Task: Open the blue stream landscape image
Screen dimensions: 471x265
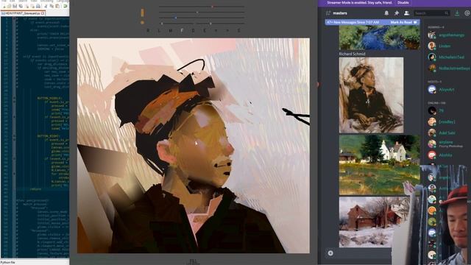Action: [380, 38]
